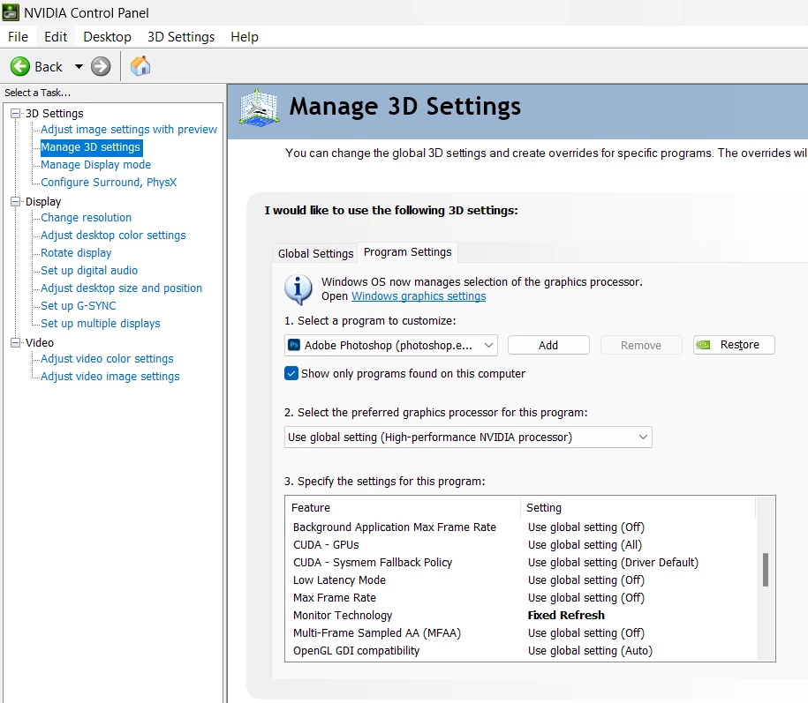Screen dimensions: 808x703
Task: Click the settings list scrollbar thumb
Action: point(766,570)
